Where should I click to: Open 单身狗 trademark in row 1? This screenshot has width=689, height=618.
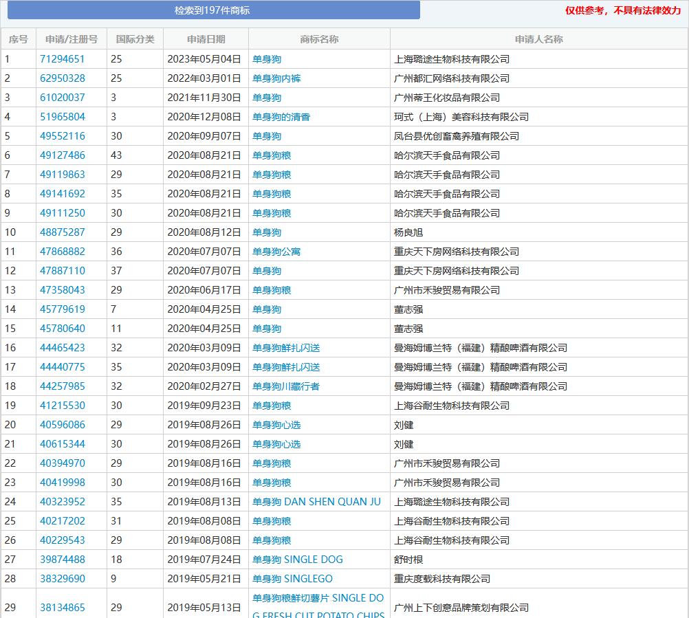tap(267, 59)
